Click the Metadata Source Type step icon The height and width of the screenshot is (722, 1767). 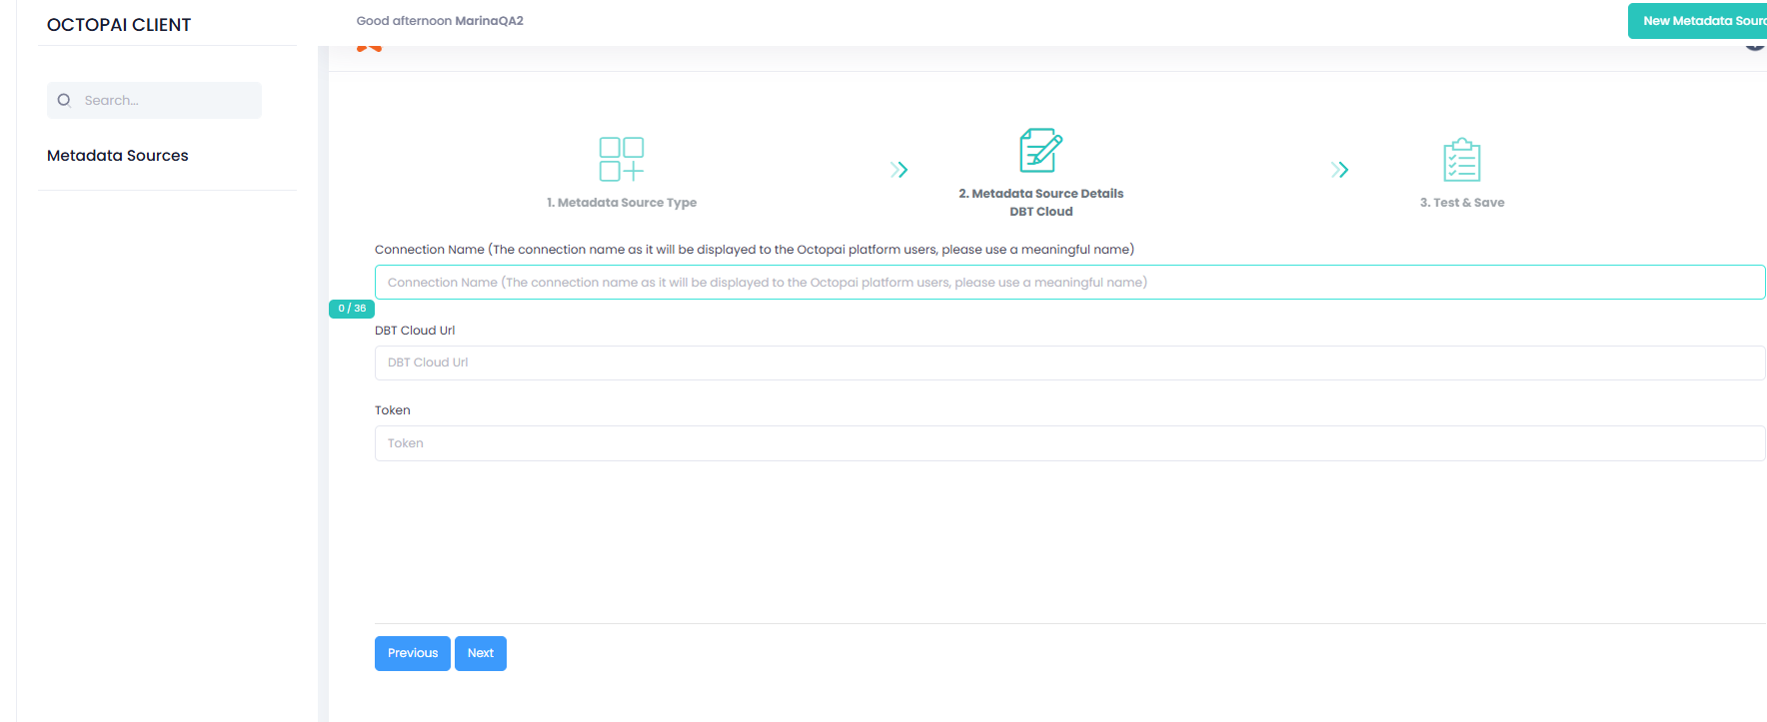coord(622,159)
